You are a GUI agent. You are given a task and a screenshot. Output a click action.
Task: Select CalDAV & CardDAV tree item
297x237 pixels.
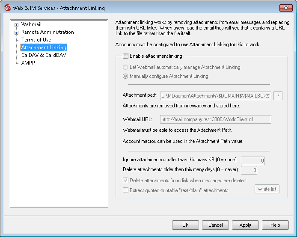[44, 55]
